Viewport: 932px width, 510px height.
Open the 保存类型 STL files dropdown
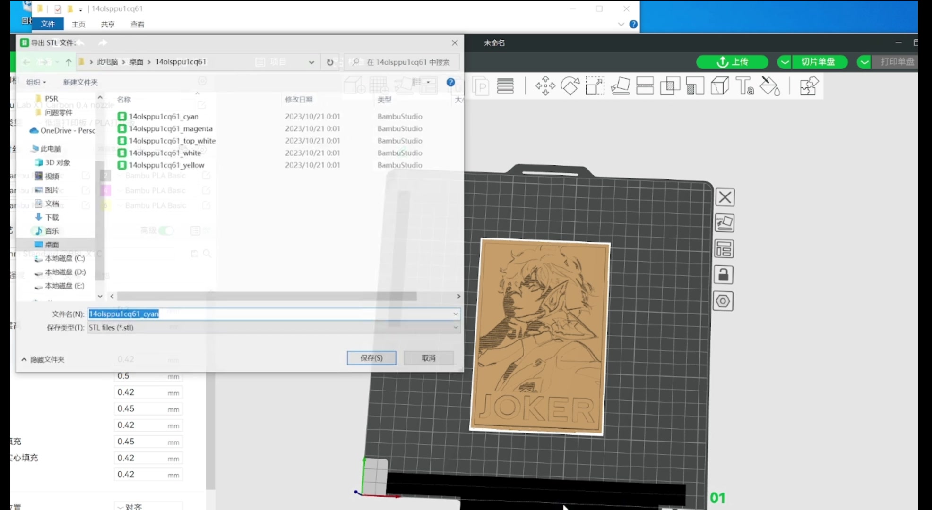(x=273, y=327)
